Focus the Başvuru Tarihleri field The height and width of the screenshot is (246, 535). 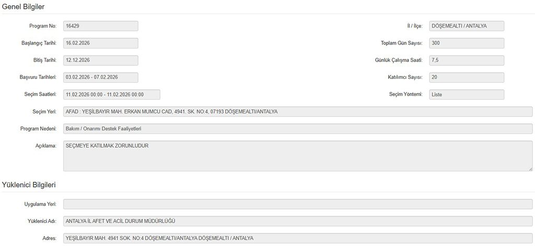coord(100,77)
